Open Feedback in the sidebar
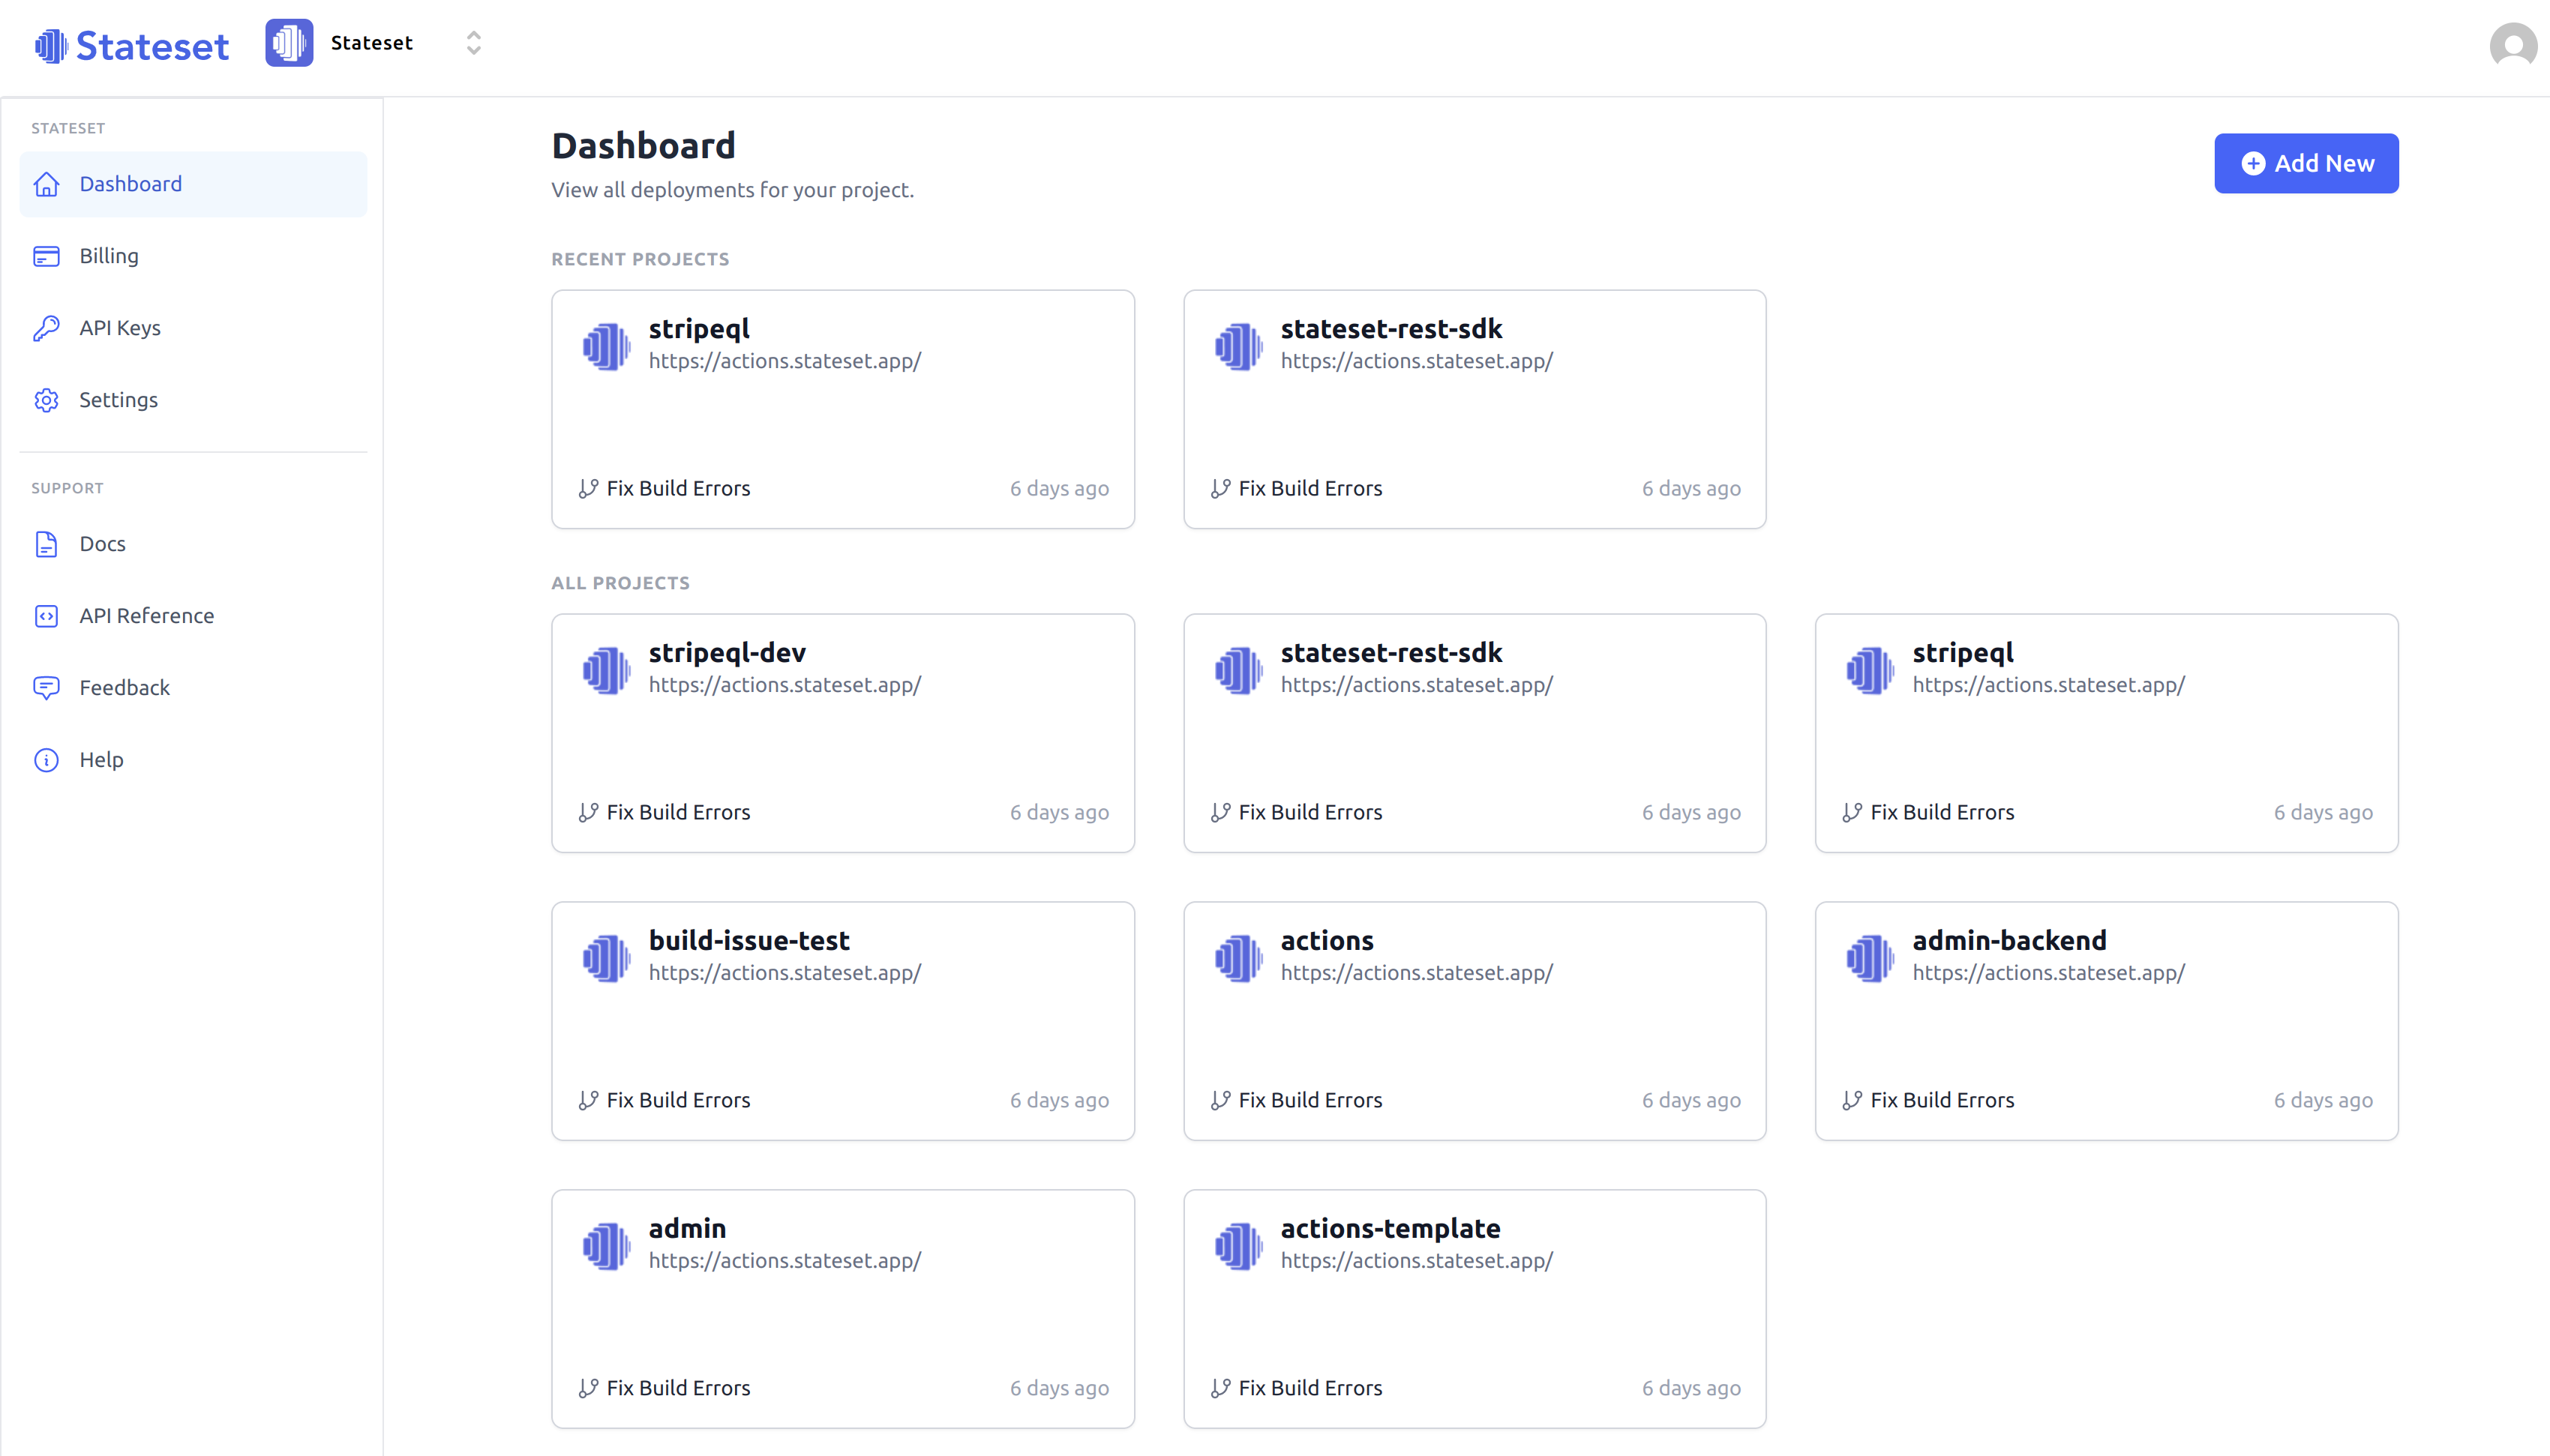Viewport: 2550px width, 1456px height. (193, 688)
